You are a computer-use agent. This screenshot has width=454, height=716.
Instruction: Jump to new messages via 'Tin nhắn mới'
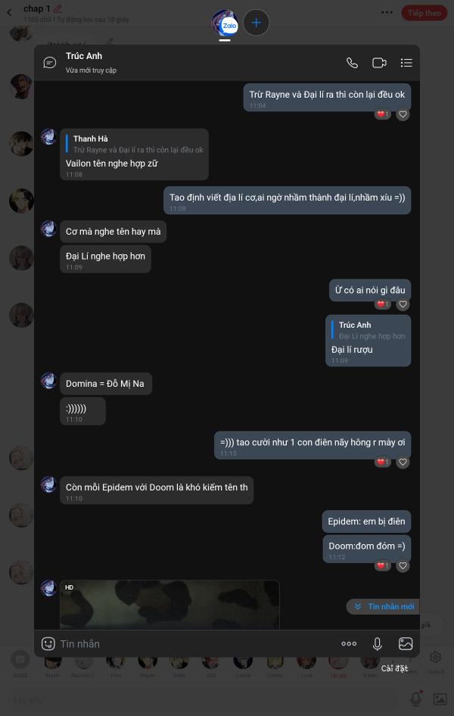coord(384,606)
